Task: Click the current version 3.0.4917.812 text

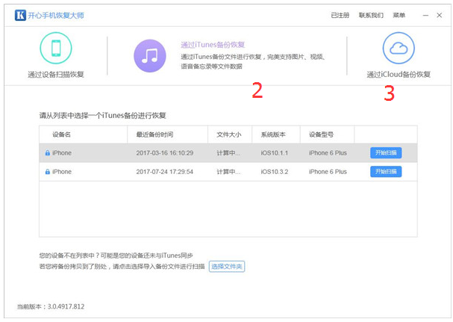Action: point(51,306)
